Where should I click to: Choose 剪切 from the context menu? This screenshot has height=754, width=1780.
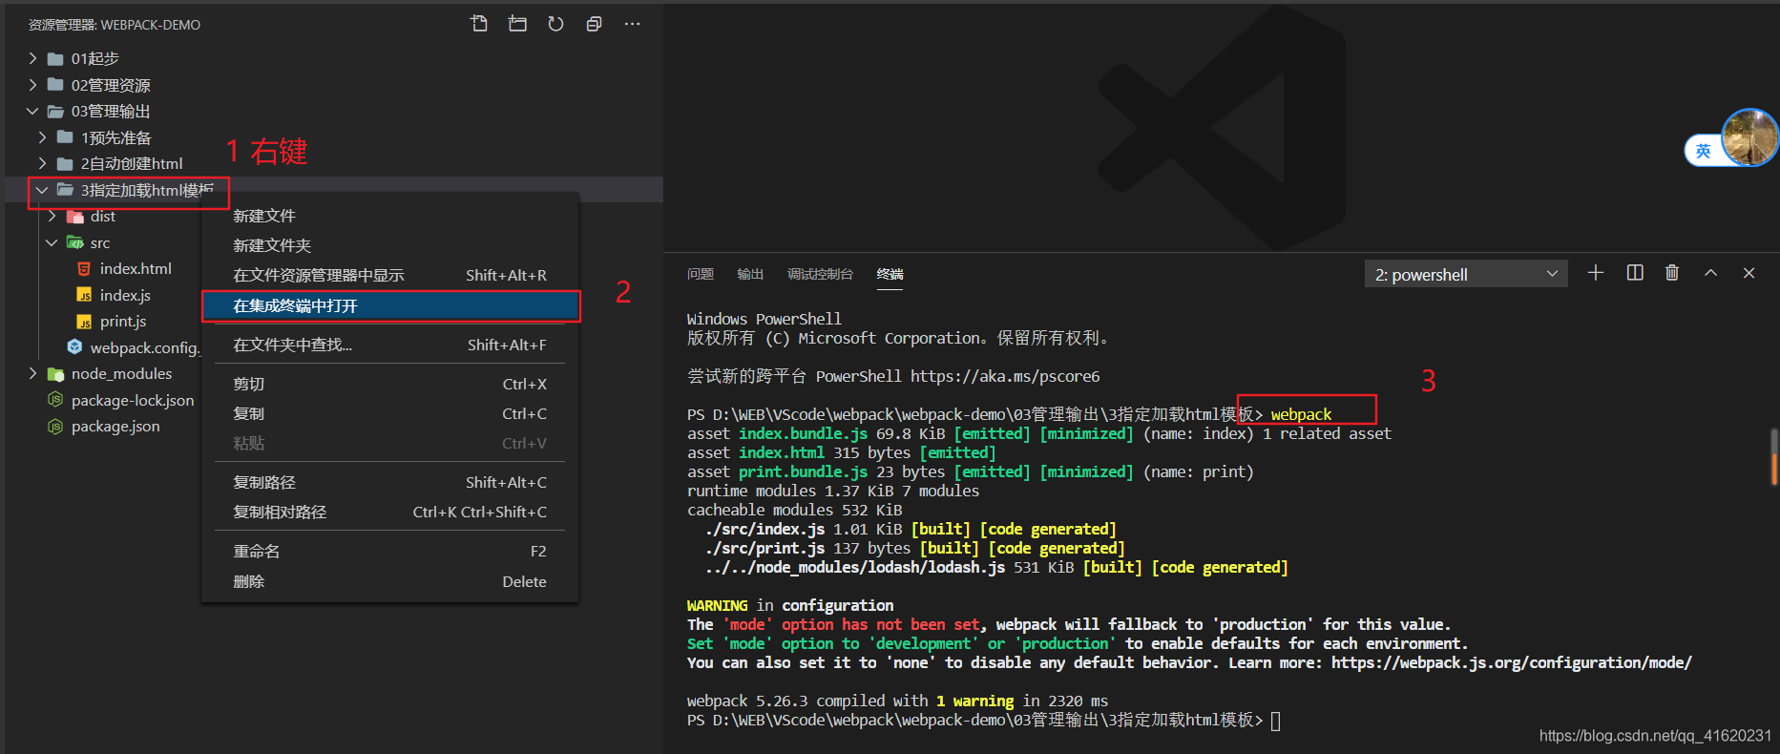pyautogui.click(x=389, y=384)
